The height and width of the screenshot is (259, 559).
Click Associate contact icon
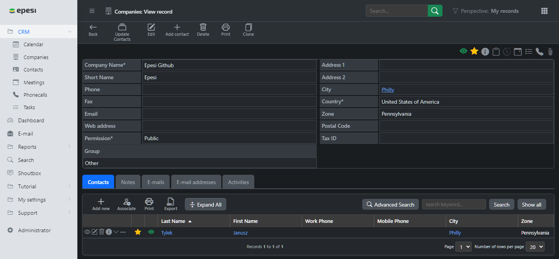[127, 204]
